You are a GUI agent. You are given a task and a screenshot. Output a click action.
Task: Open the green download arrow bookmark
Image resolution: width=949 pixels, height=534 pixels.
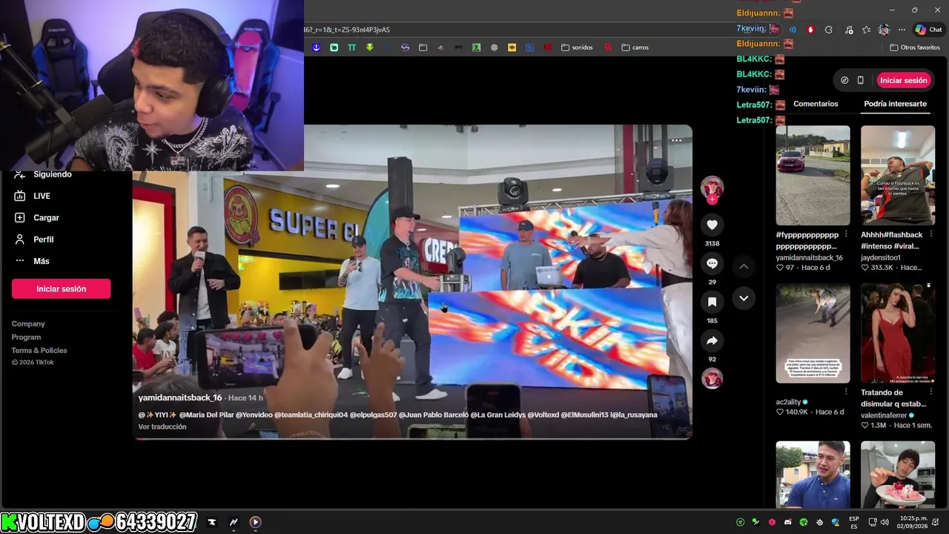[369, 47]
